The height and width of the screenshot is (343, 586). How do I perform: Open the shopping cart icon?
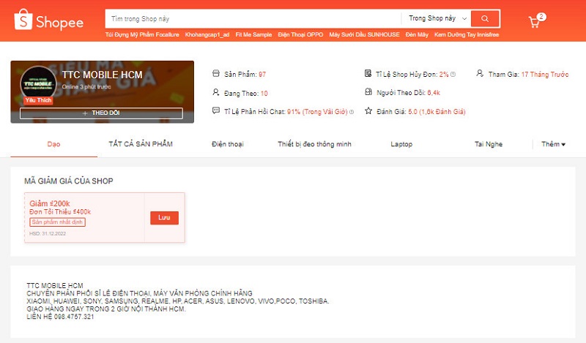coord(535,22)
